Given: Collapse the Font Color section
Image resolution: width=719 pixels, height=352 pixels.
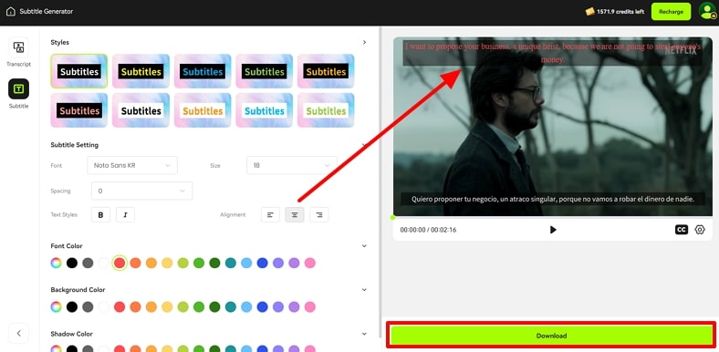Looking at the screenshot, I should [365, 246].
